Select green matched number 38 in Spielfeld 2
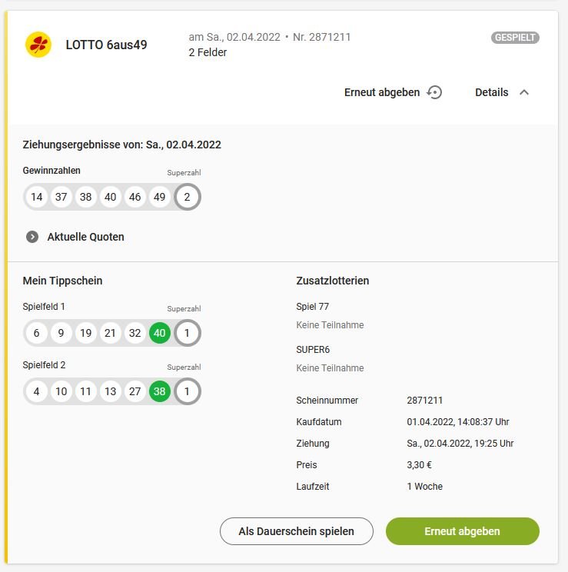The width and height of the screenshot is (568, 572). (x=159, y=391)
